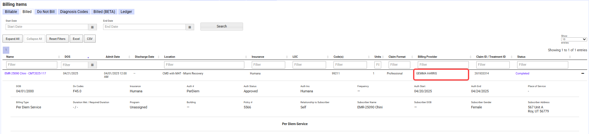Image resolution: width=589 pixels, height=134 pixels.
Task: Switch to the Billable tab
Action: [11, 12]
